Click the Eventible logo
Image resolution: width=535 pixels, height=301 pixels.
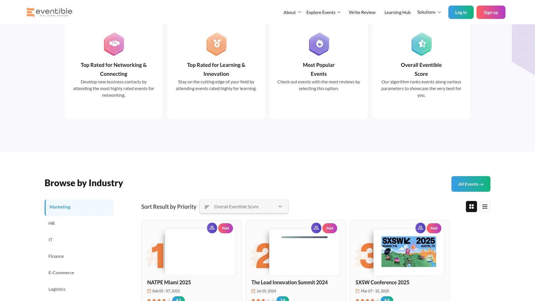[x=49, y=12]
